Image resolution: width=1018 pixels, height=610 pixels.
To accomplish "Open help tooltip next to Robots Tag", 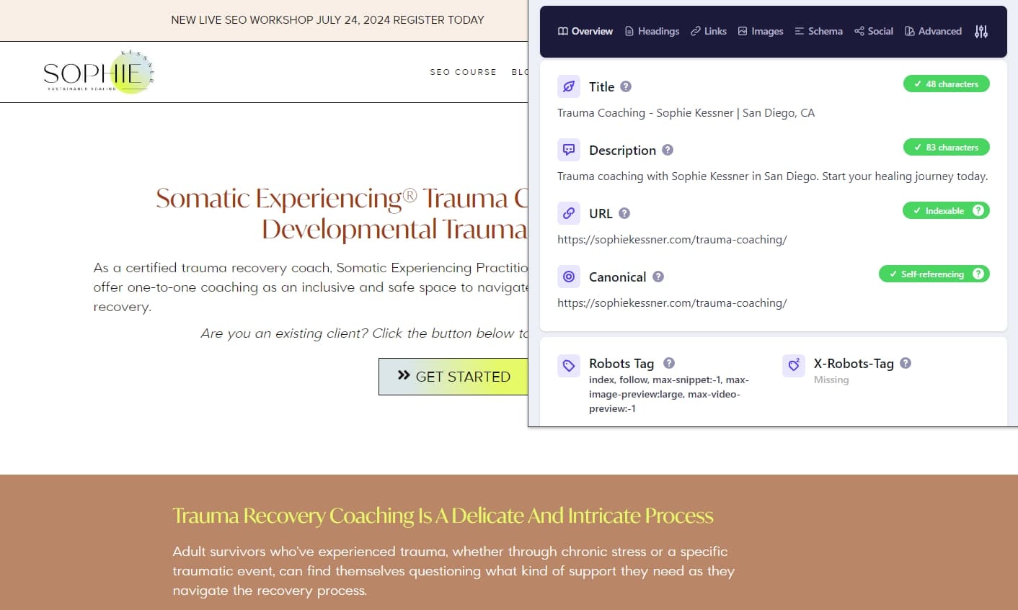I will (x=669, y=363).
